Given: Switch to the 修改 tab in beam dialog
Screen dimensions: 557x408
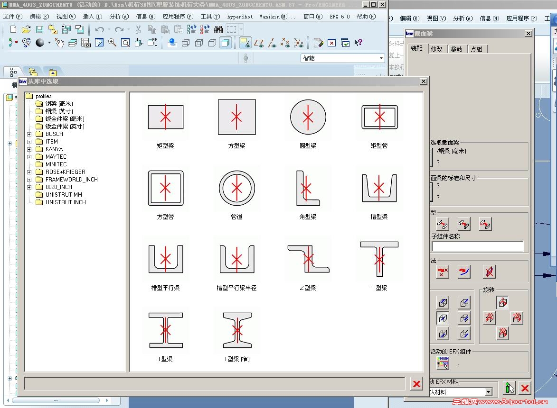Looking at the screenshot, I should [x=436, y=49].
